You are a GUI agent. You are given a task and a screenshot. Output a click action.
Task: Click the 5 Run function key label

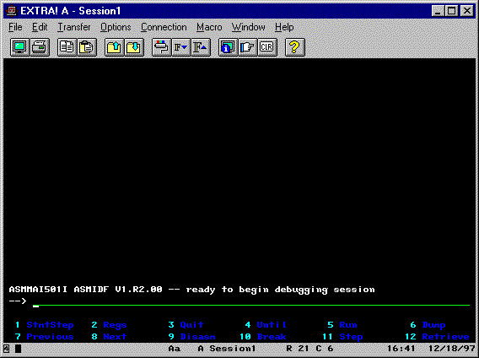[x=342, y=325]
